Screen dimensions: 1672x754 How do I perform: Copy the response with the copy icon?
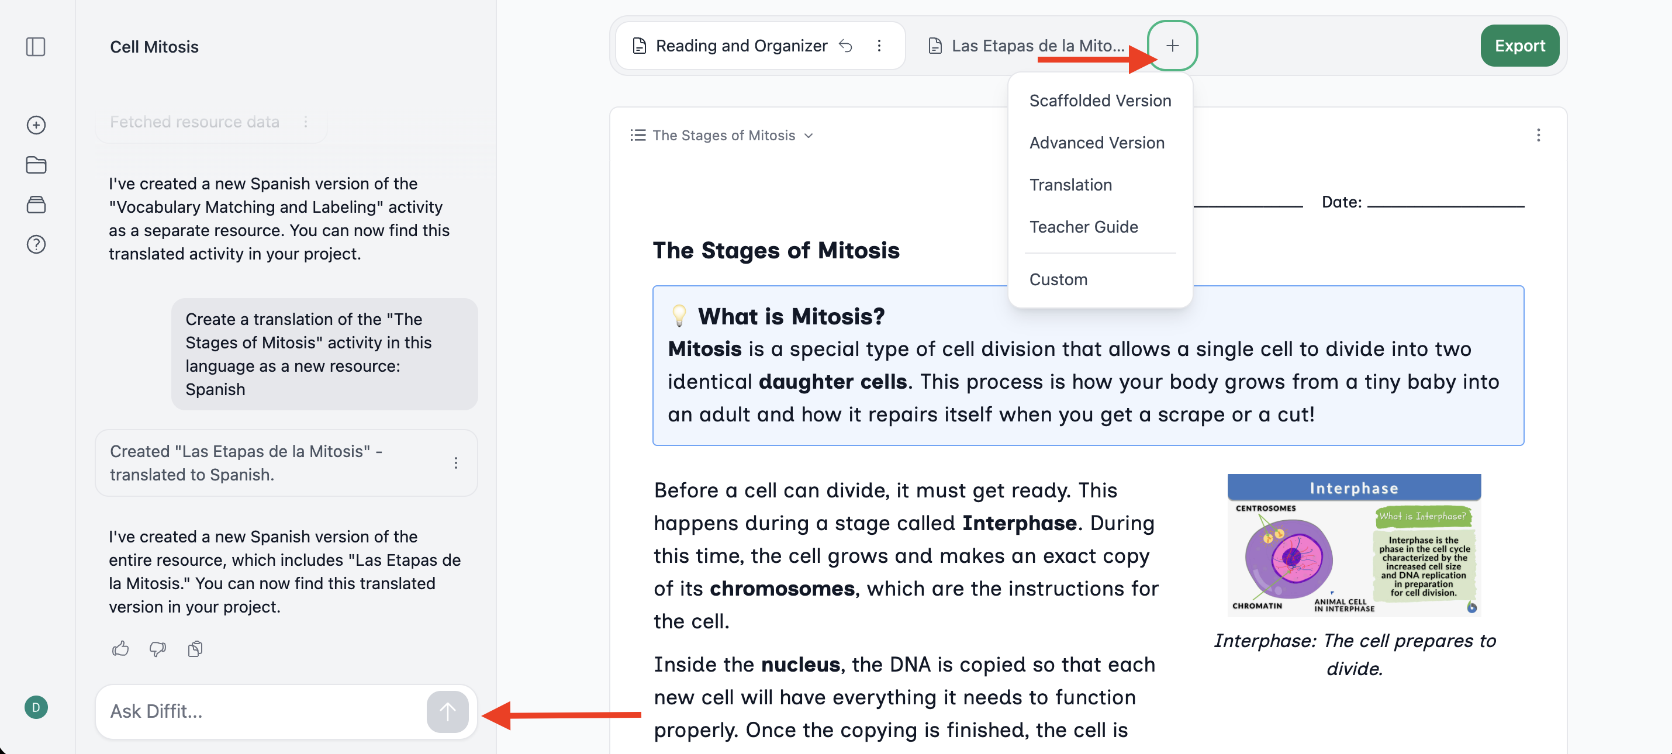[x=195, y=648]
